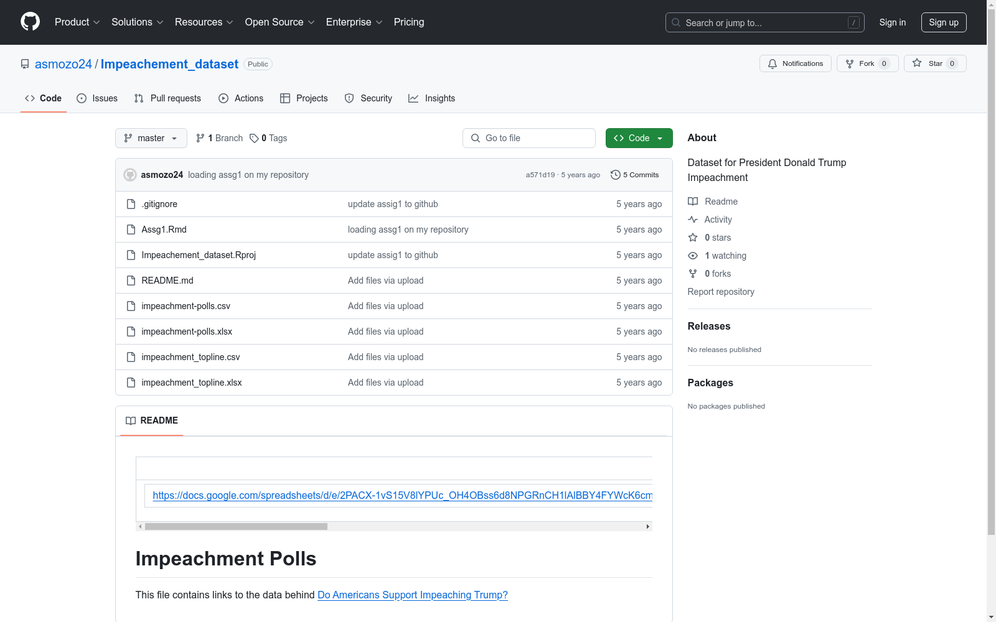Open the Pull requests tab

(x=167, y=98)
